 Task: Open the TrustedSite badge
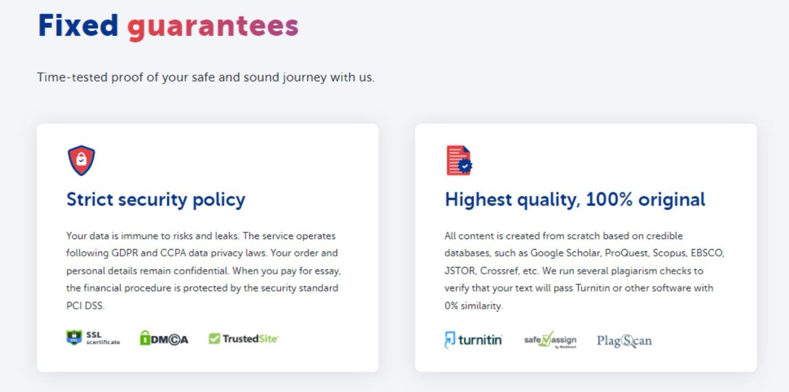click(243, 338)
